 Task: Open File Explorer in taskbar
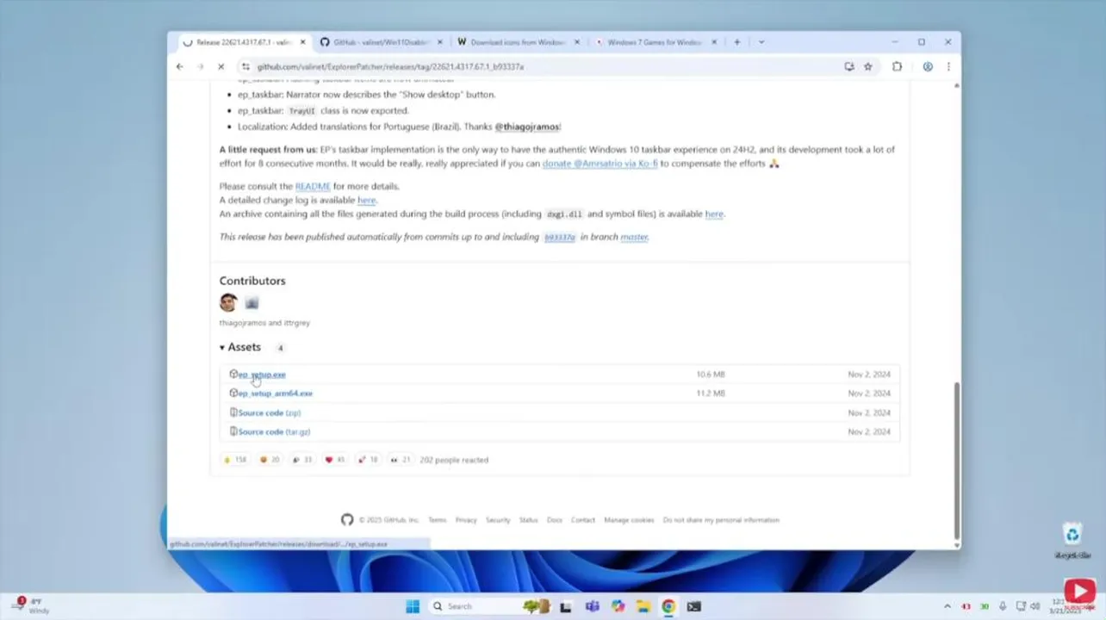643,606
